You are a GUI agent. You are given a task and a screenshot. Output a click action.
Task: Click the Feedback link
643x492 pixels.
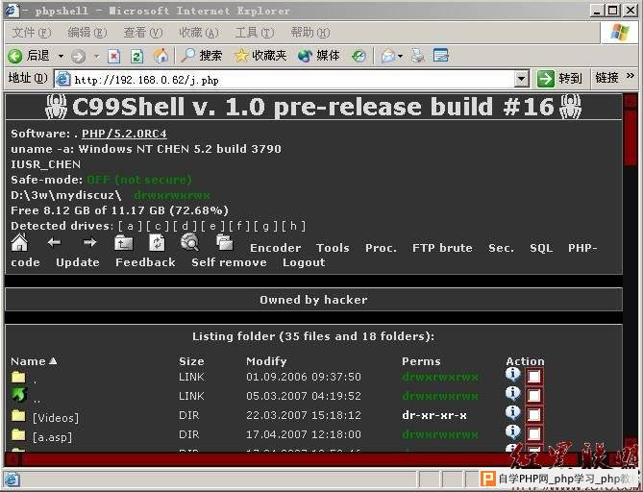(145, 262)
